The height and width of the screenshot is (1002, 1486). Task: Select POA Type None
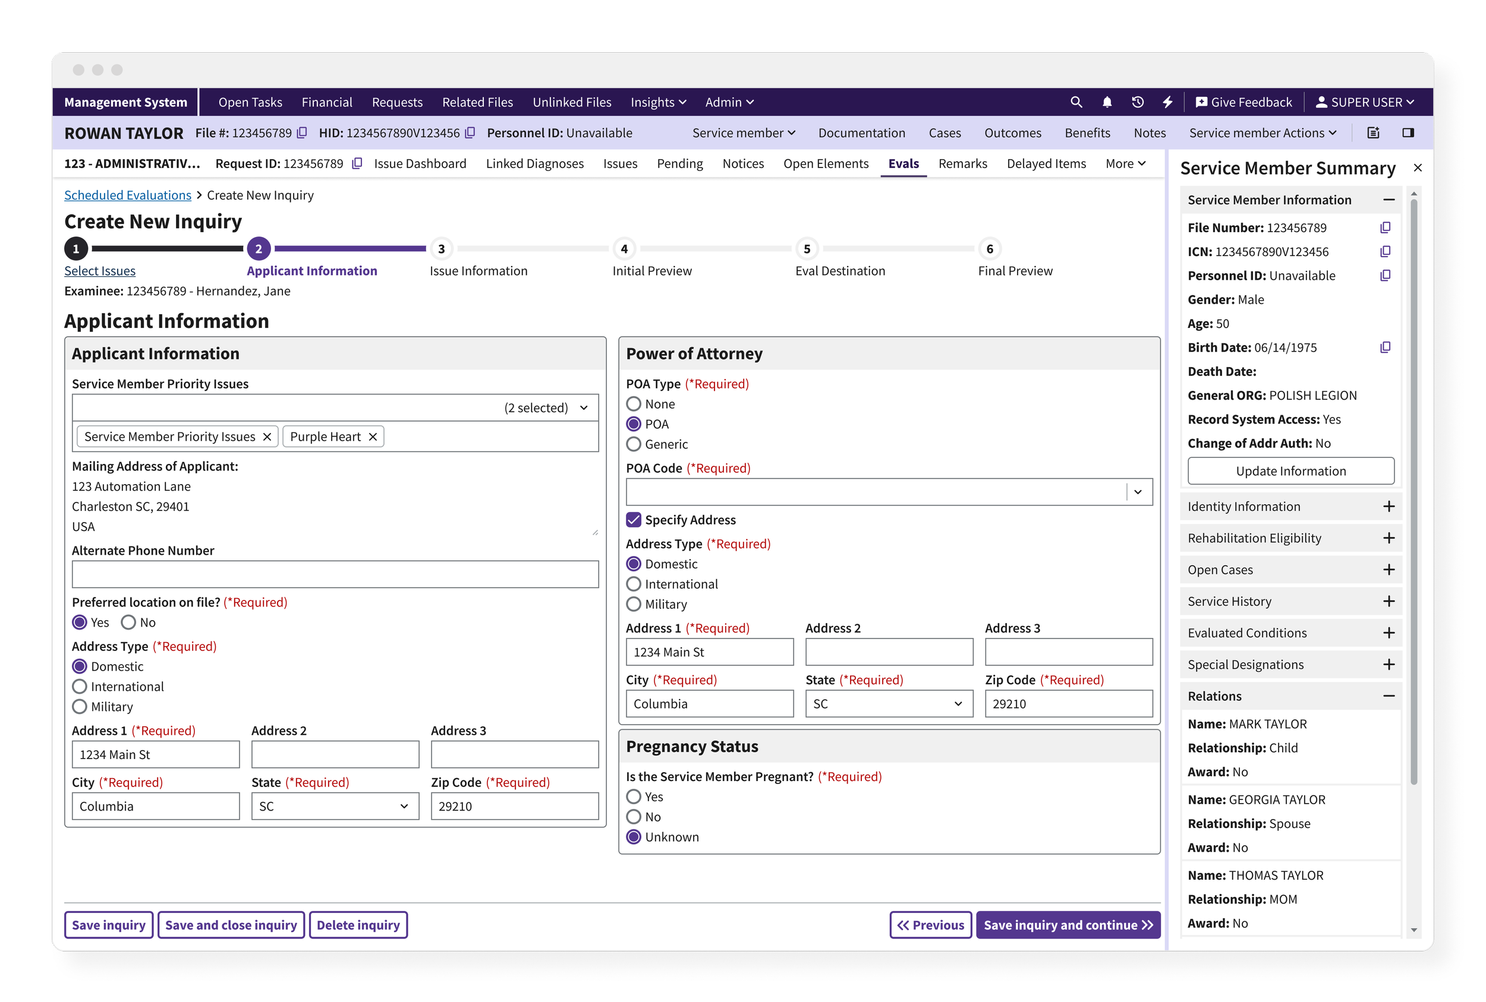pos(634,404)
